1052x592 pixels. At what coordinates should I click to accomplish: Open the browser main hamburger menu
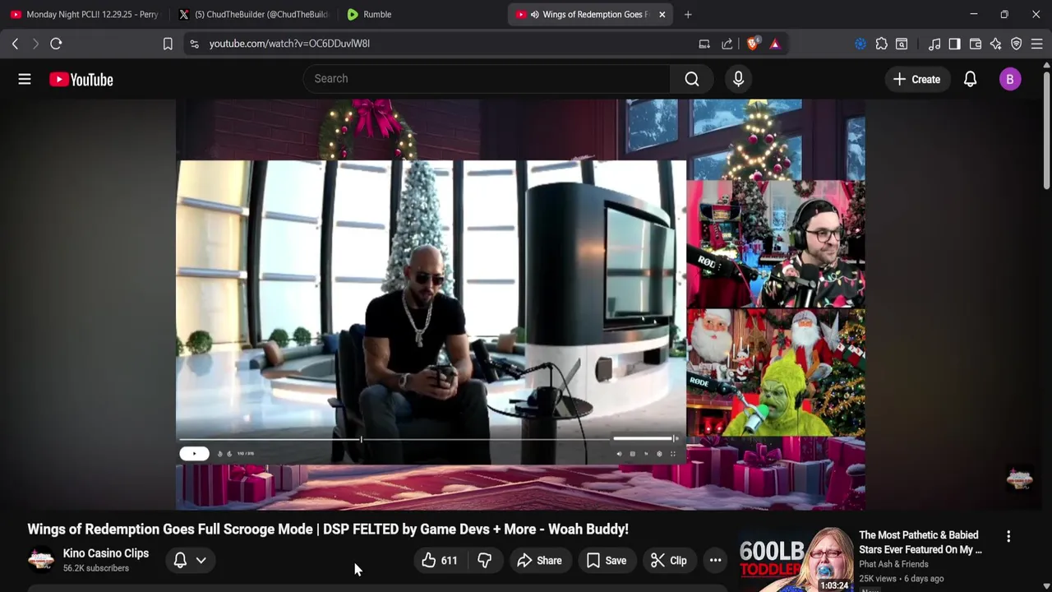click(1037, 44)
